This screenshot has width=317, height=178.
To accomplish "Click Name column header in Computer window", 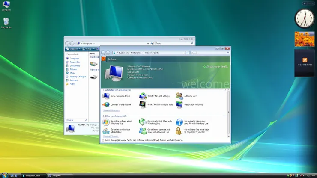I will pyautogui.click(x=92, y=53).
